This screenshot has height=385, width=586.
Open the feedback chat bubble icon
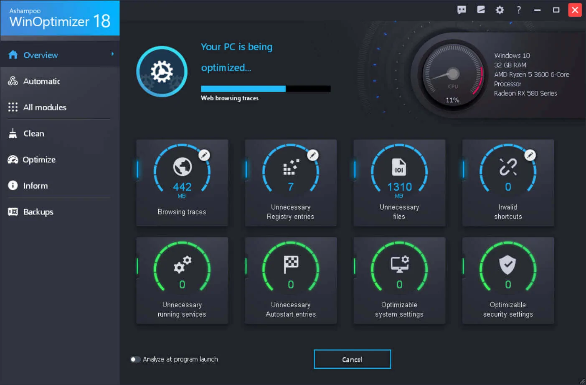(x=462, y=10)
